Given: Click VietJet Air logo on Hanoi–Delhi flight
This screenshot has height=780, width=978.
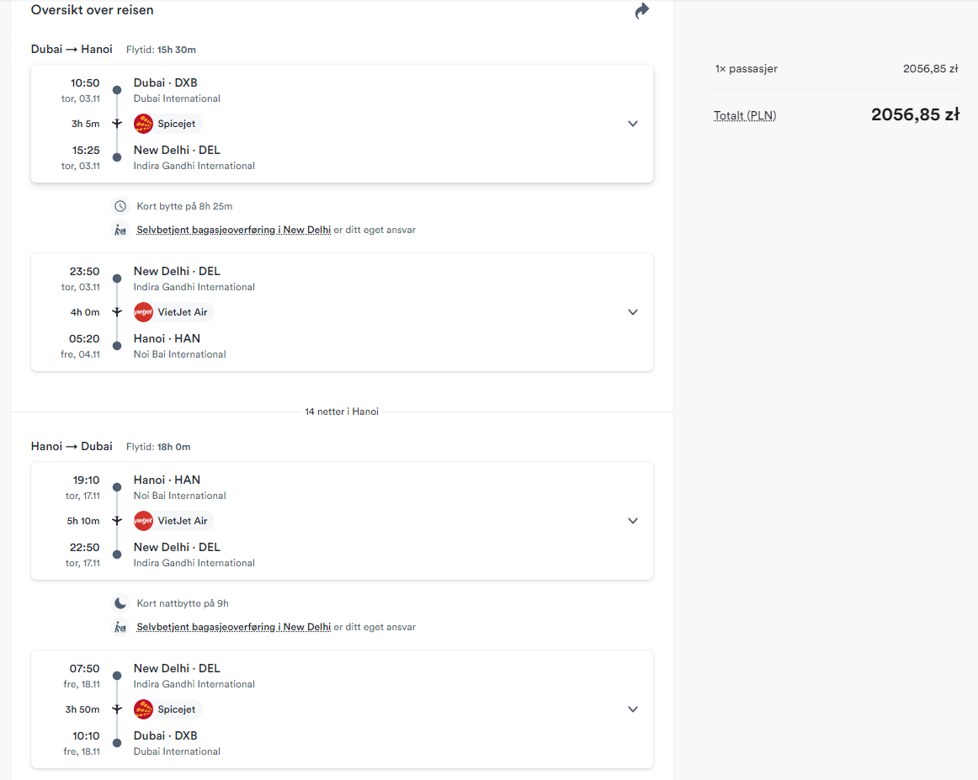Looking at the screenshot, I should 143,521.
